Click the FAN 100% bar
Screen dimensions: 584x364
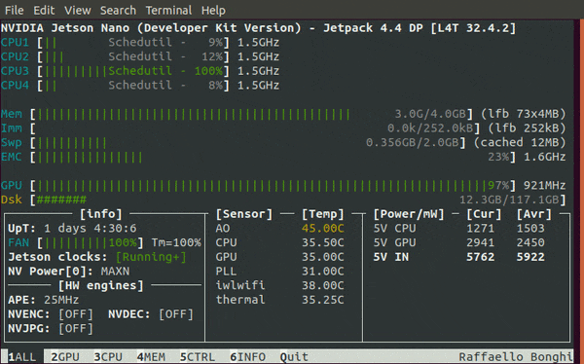(x=91, y=243)
